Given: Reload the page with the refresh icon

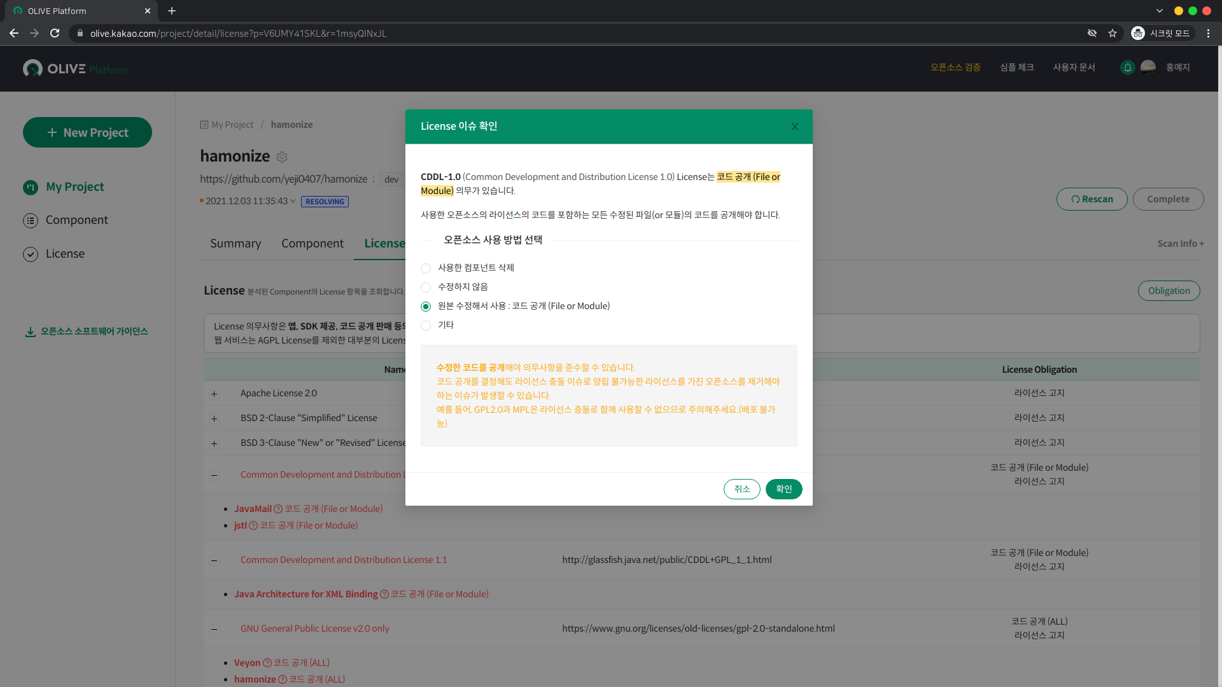Looking at the screenshot, I should pos(55,33).
